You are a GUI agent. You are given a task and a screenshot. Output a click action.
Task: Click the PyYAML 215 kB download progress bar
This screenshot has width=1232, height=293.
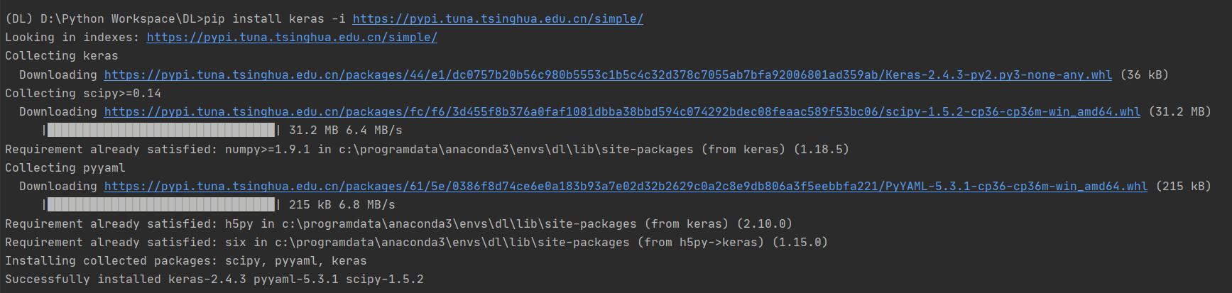click(x=161, y=205)
